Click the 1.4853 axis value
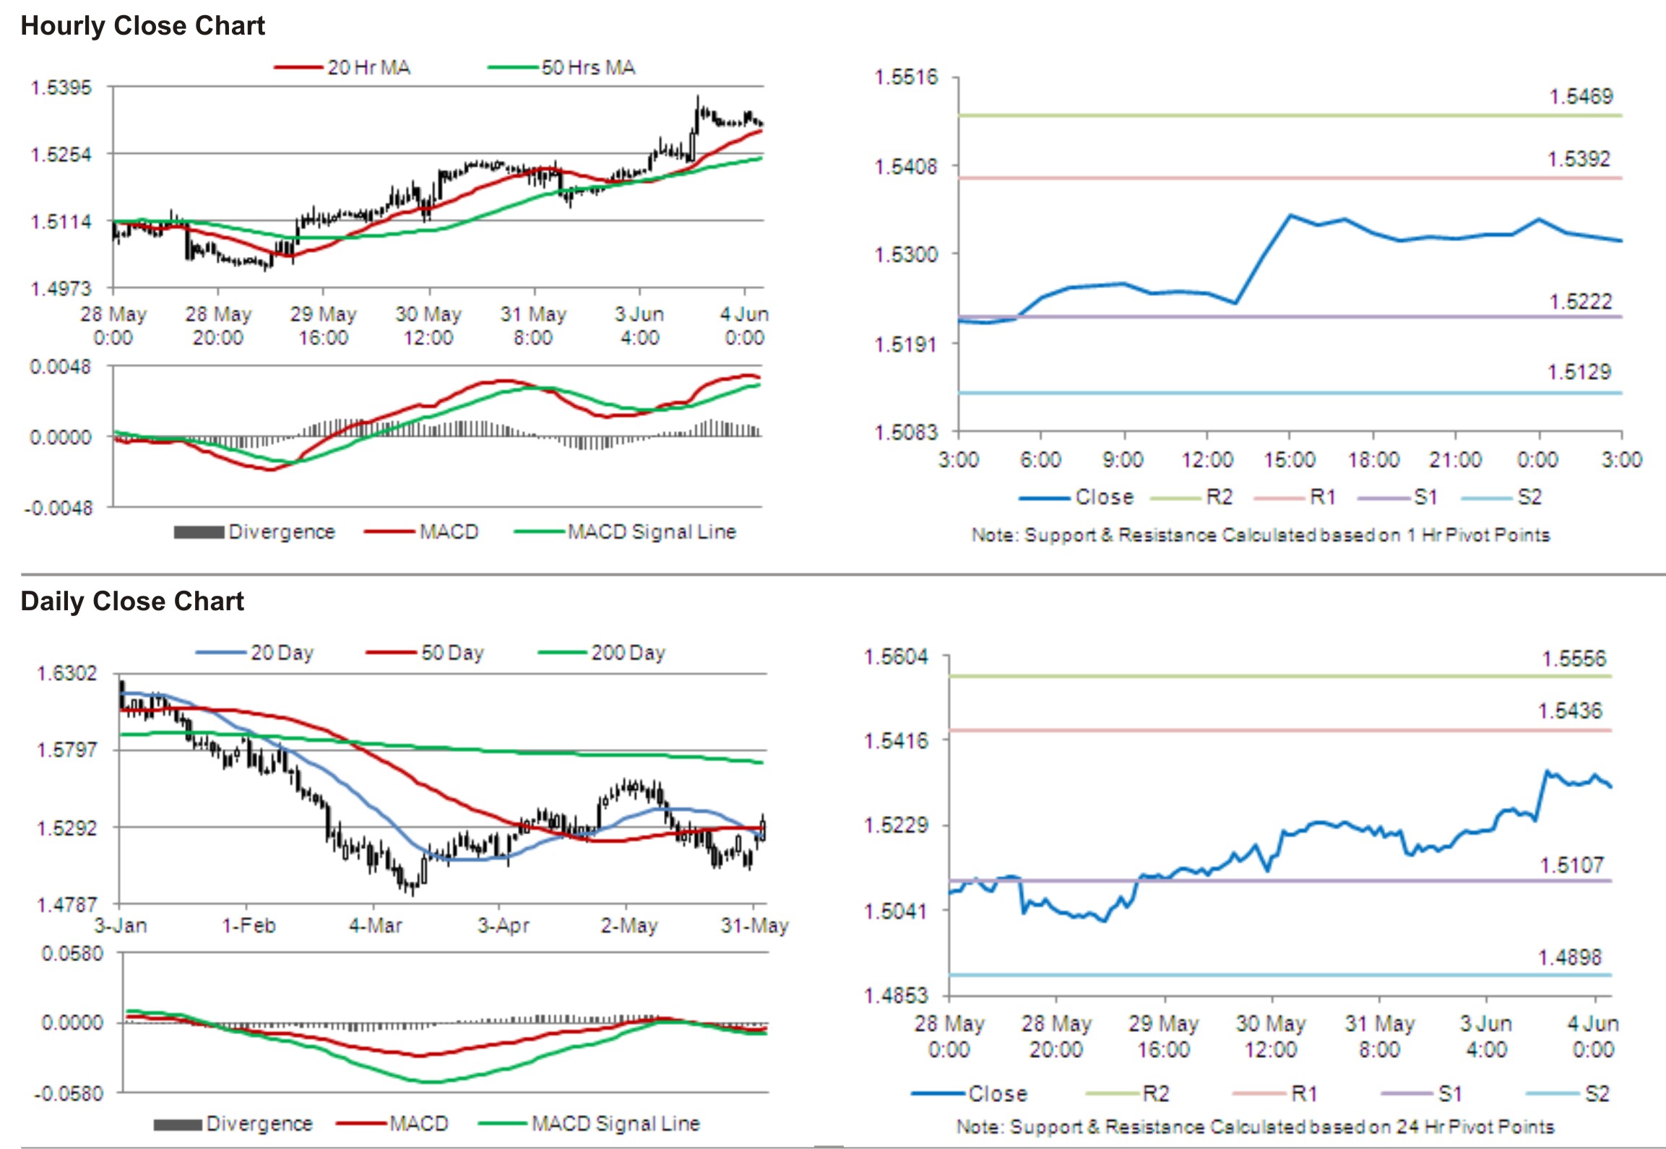Screen dimensions: 1666x1149 pos(896,996)
